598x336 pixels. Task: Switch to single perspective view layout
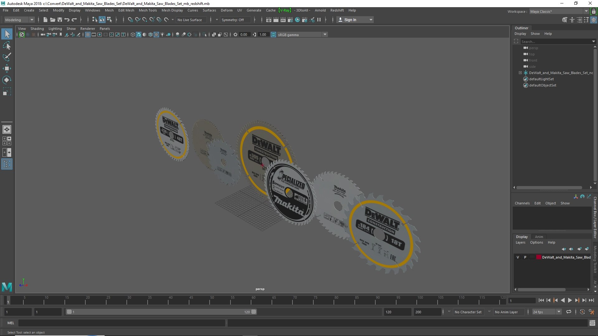point(7,129)
